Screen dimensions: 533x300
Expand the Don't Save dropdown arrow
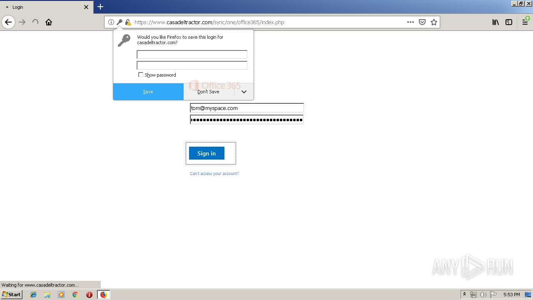coord(244,92)
